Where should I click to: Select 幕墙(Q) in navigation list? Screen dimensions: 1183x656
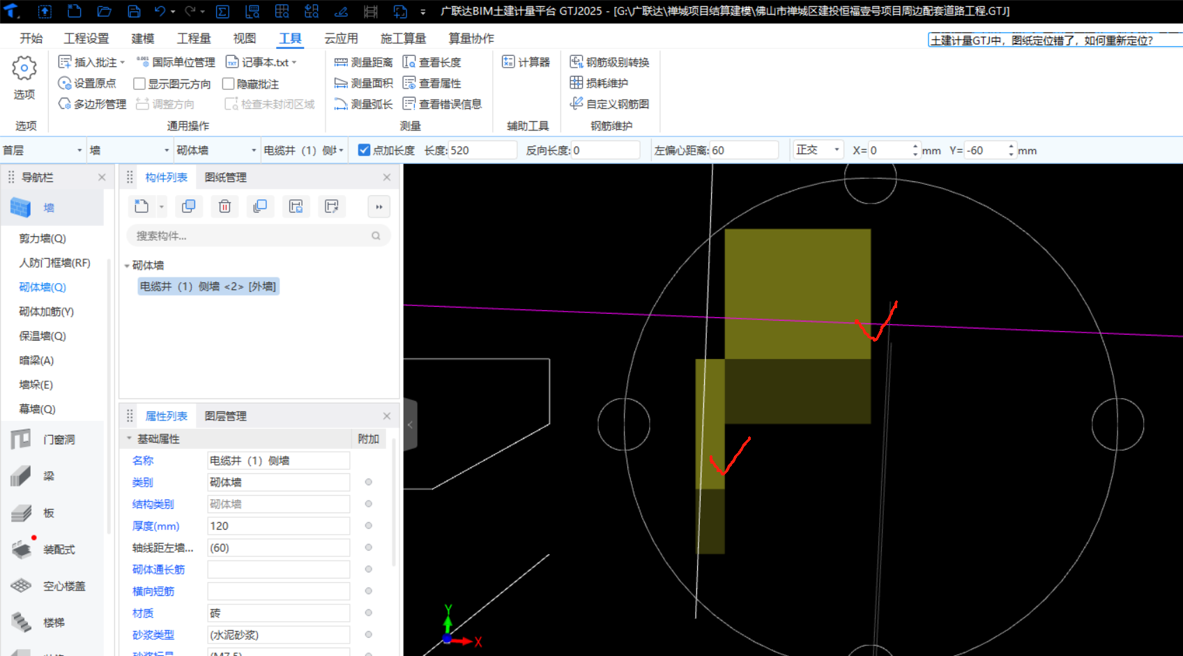tap(37, 409)
